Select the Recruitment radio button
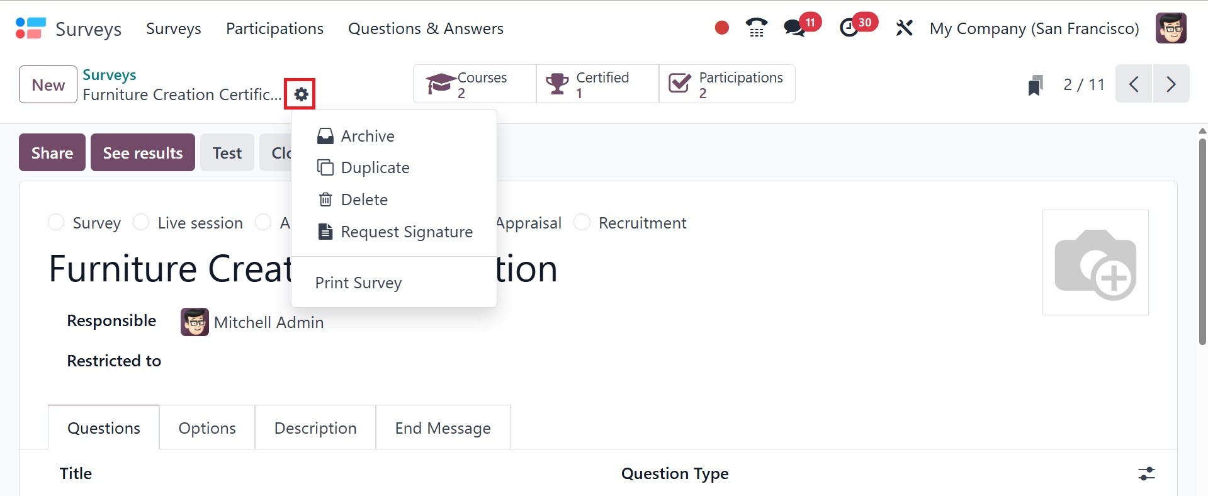The height and width of the screenshot is (496, 1208). point(582,223)
